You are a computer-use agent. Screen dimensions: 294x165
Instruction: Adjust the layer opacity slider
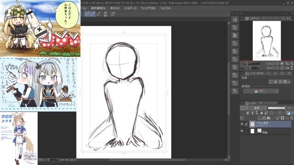277,108
